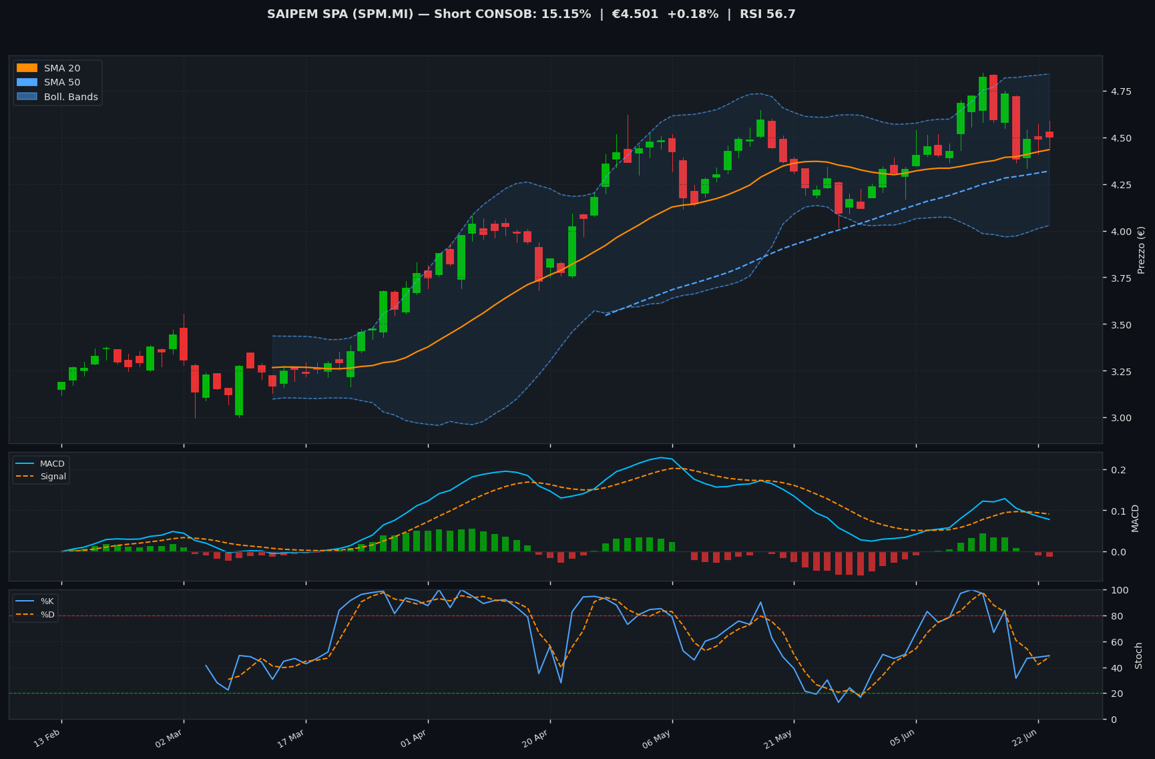Click the Boll. Bands legend swatch
This screenshot has width=1155, height=759.
tap(27, 97)
